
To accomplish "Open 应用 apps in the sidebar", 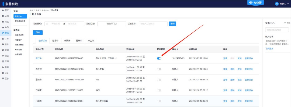I will pos(5,62).
